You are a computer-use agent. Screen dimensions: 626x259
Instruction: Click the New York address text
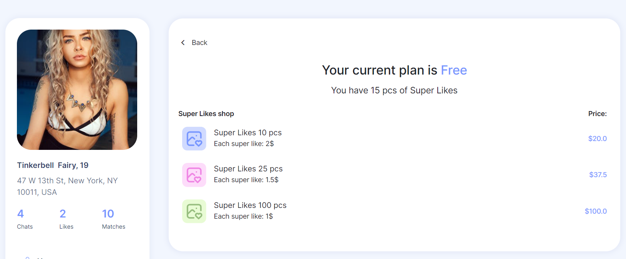(67, 186)
